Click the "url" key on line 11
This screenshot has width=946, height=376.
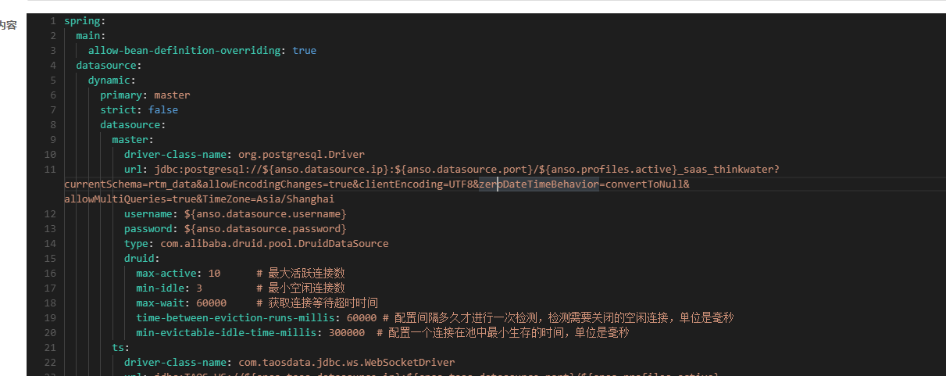[133, 169]
